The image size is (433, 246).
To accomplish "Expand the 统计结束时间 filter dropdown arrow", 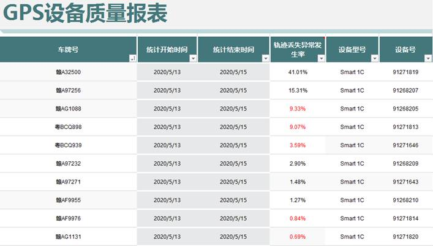I will point(265,58).
